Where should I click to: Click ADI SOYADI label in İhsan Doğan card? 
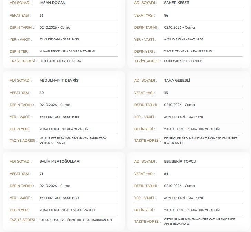click(x=21, y=3)
